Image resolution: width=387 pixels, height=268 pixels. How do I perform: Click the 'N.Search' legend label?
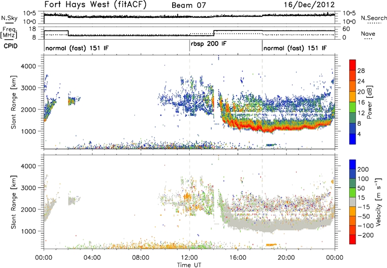373,18
